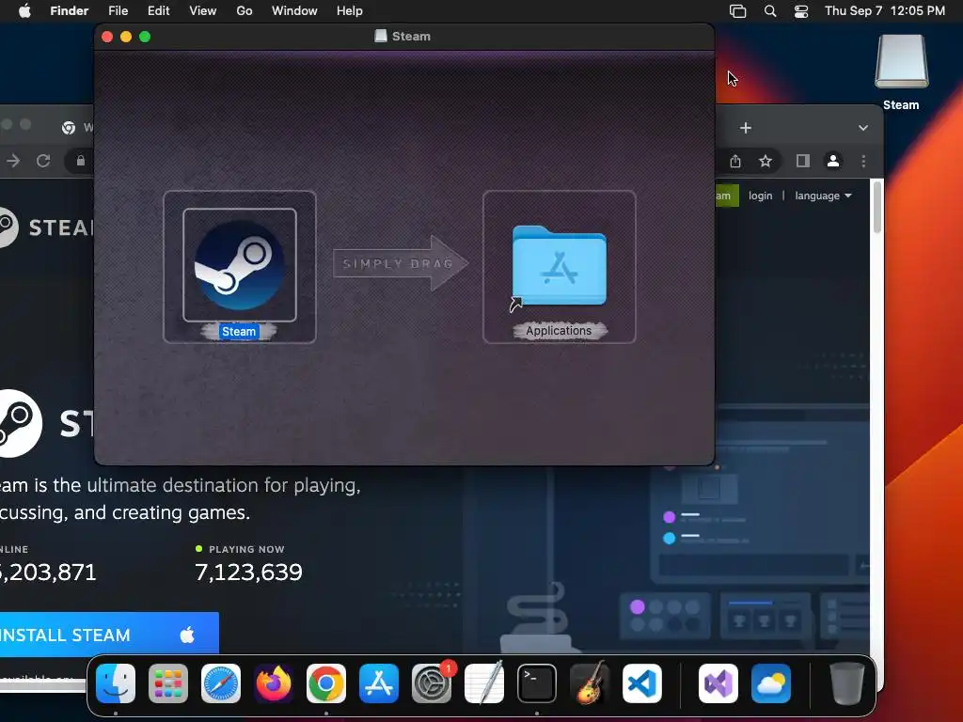Image resolution: width=963 pixels, height=722 pixels.
Task: Open the Go menu
Action: (x=245, y=11)
